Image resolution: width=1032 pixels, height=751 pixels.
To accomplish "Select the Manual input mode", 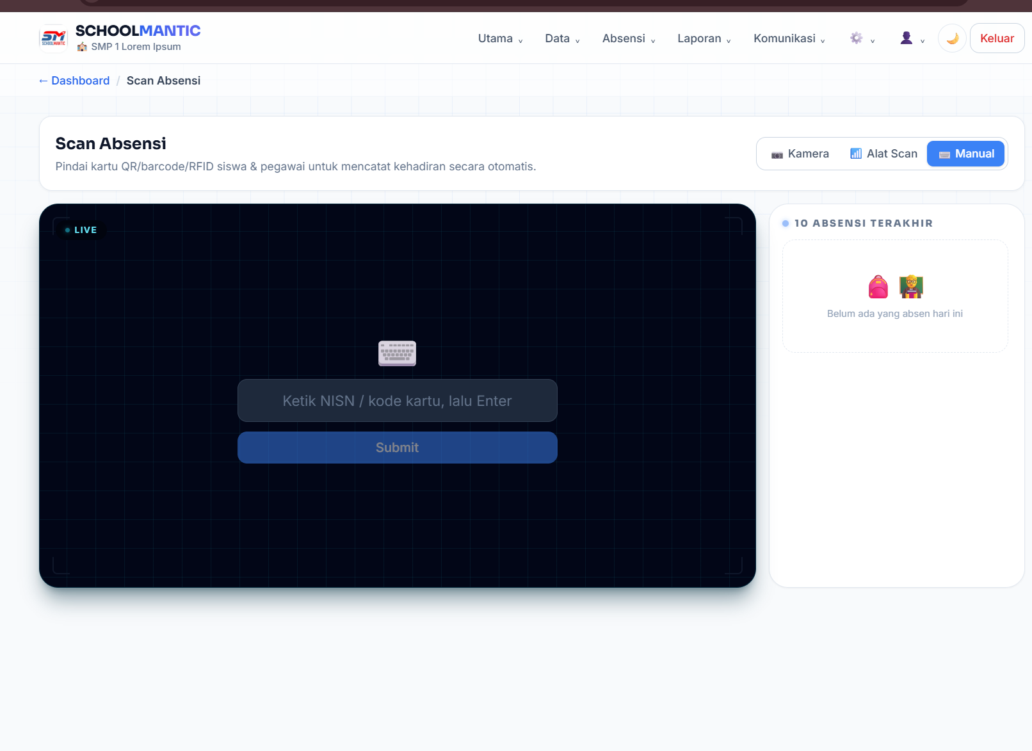I will tap(966, 154).
